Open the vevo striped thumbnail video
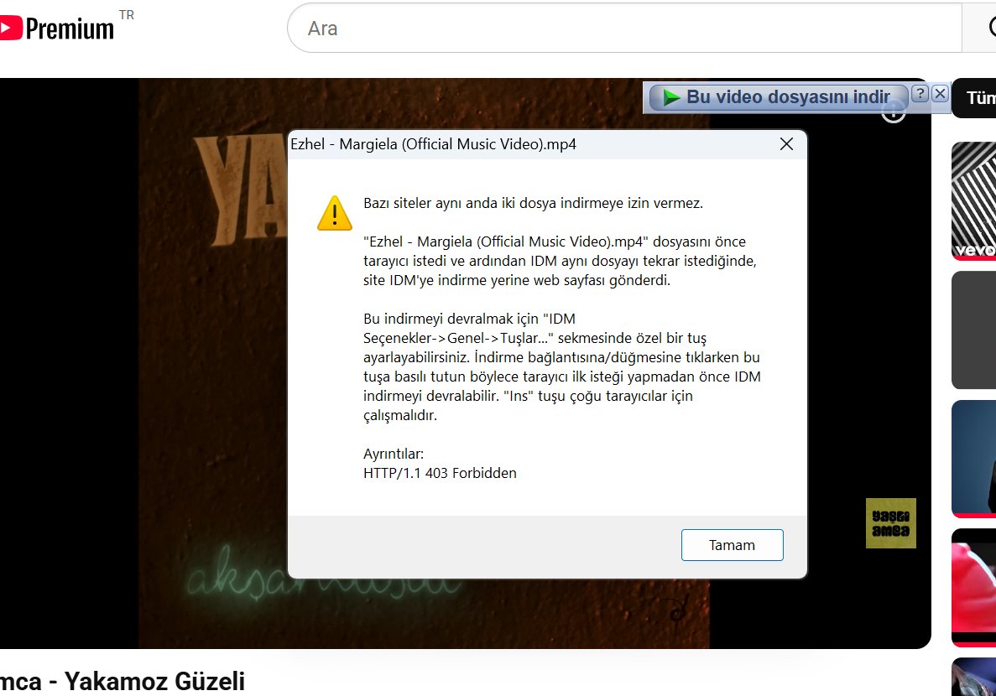The height and width of the screenshot is (696, 996). pos(974,200)
